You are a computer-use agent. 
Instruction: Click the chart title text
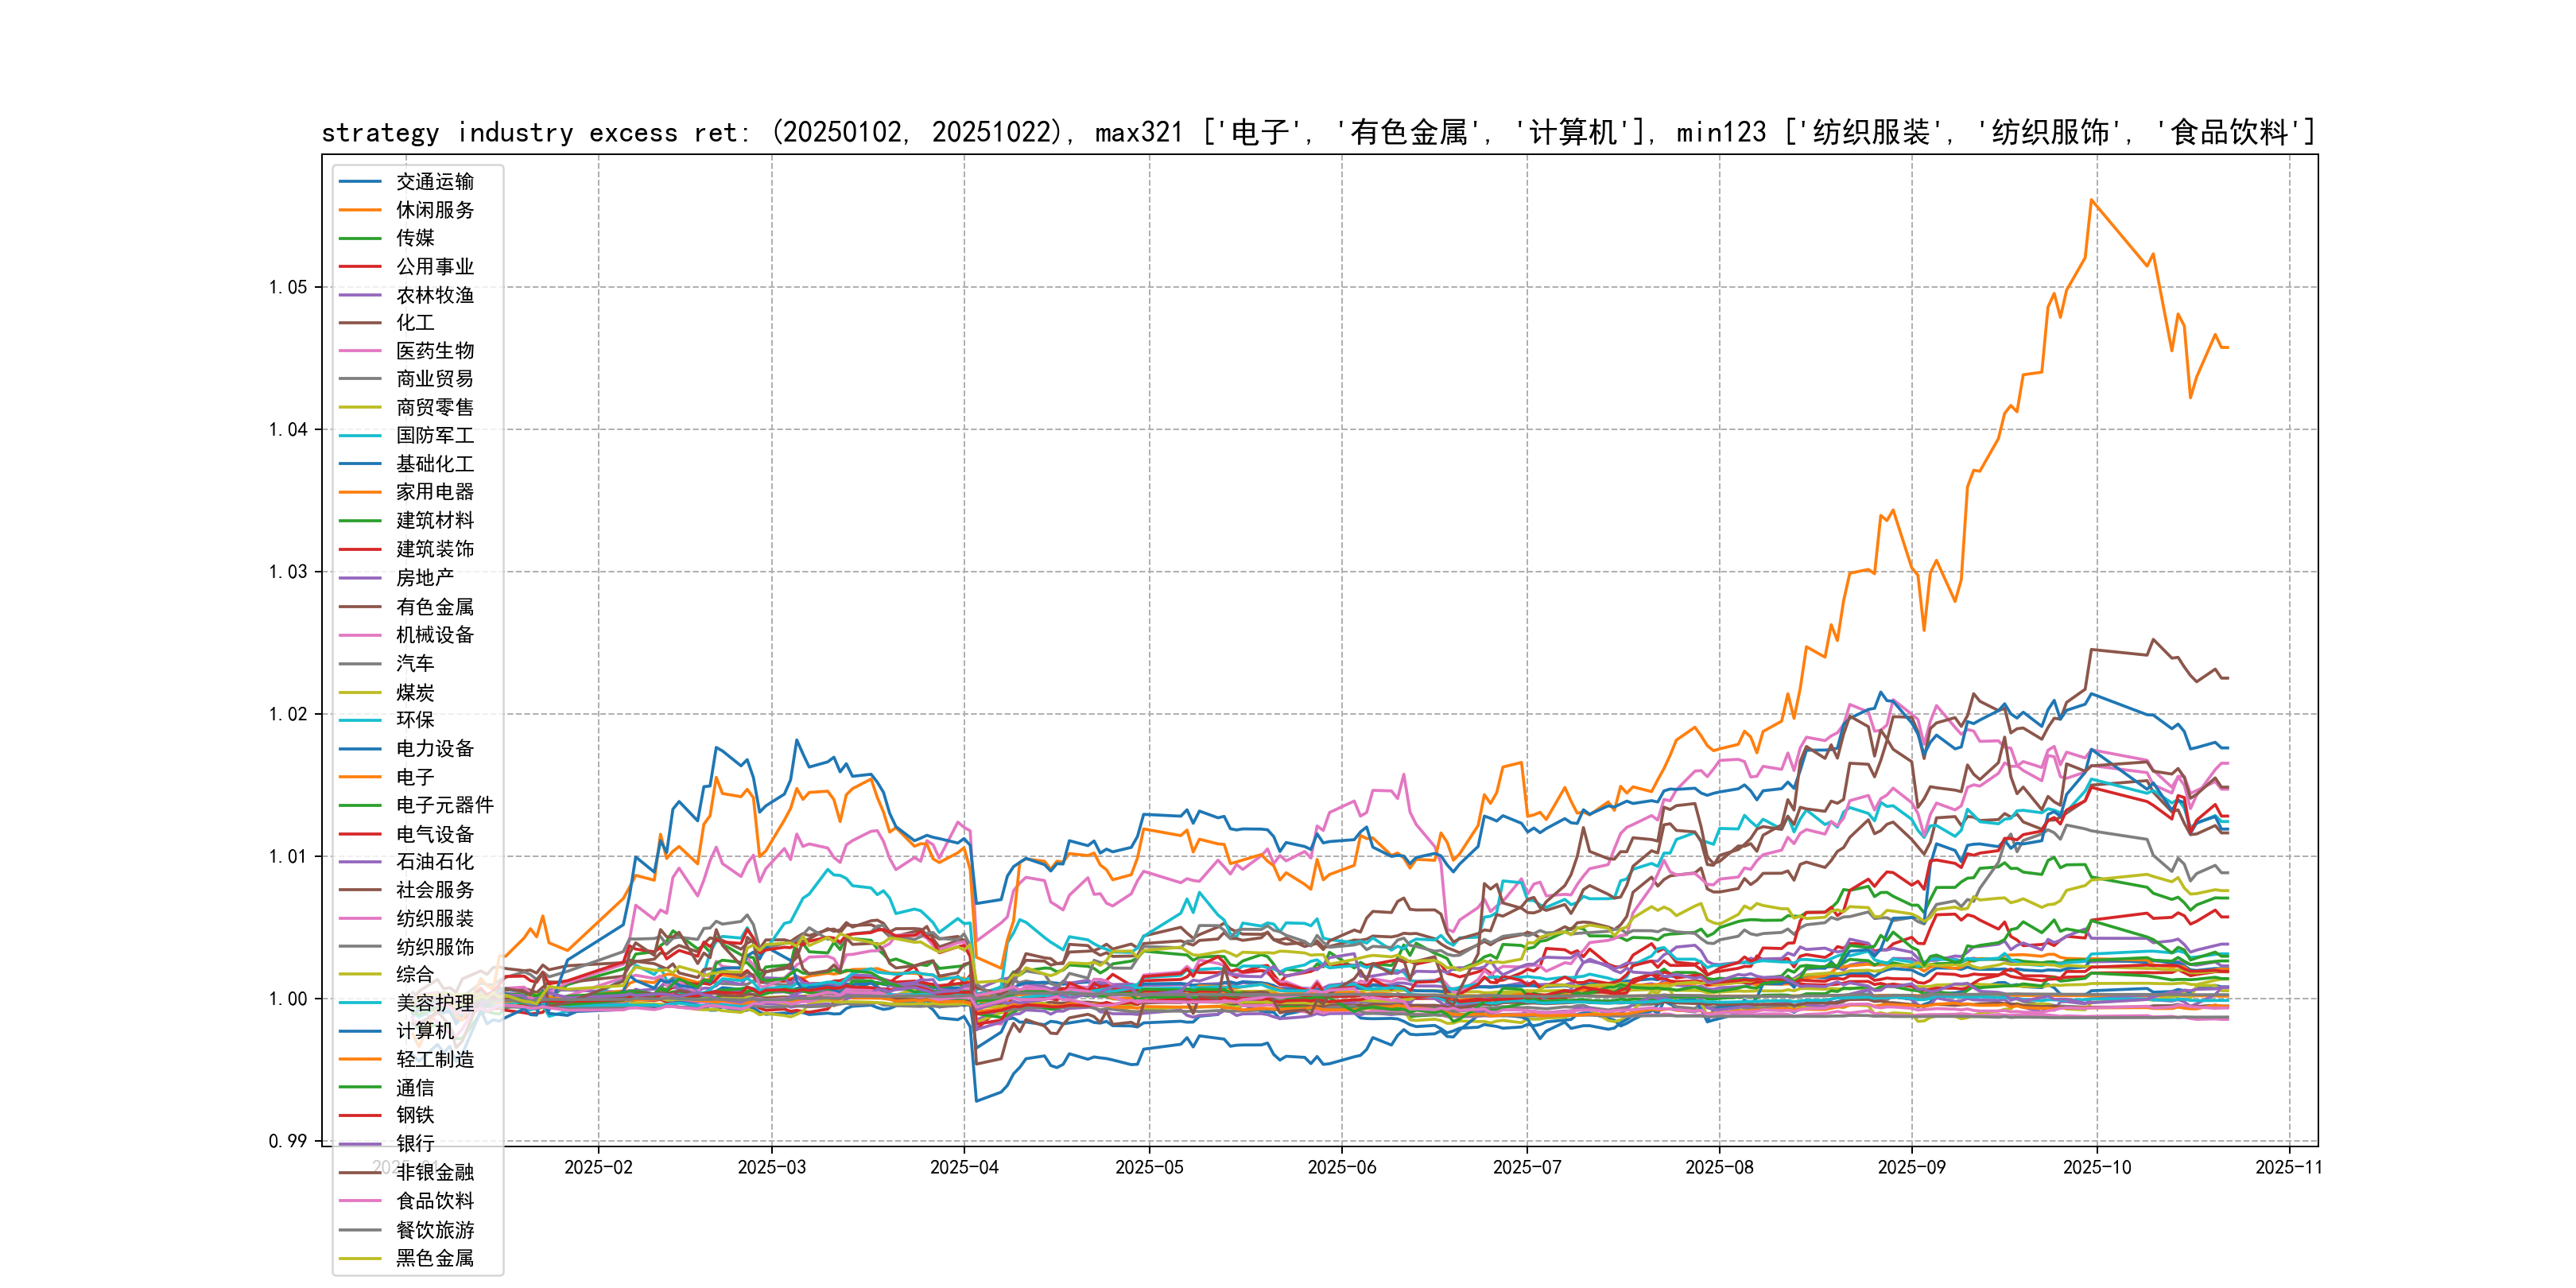click(x=1318, y=132)
